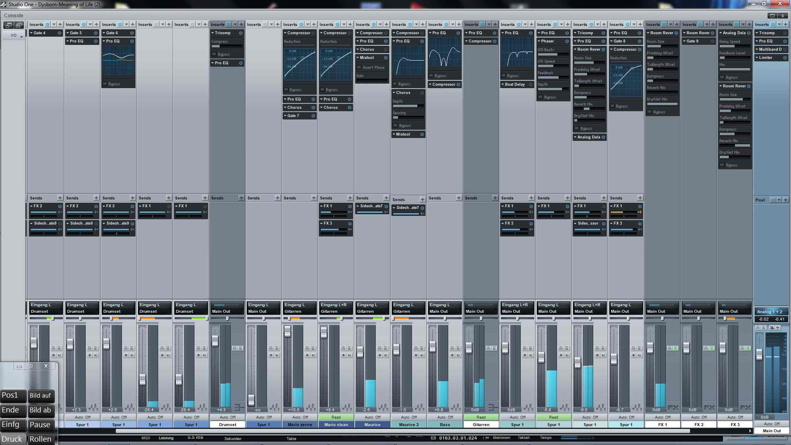The width and height of the screenshot is (791, 445).
Task: Solo the FX 1 channel
Action: (x=675, y=348)
